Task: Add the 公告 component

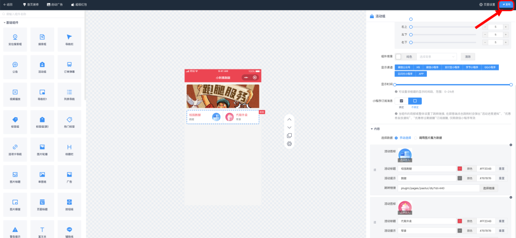Action: point(15,67)
